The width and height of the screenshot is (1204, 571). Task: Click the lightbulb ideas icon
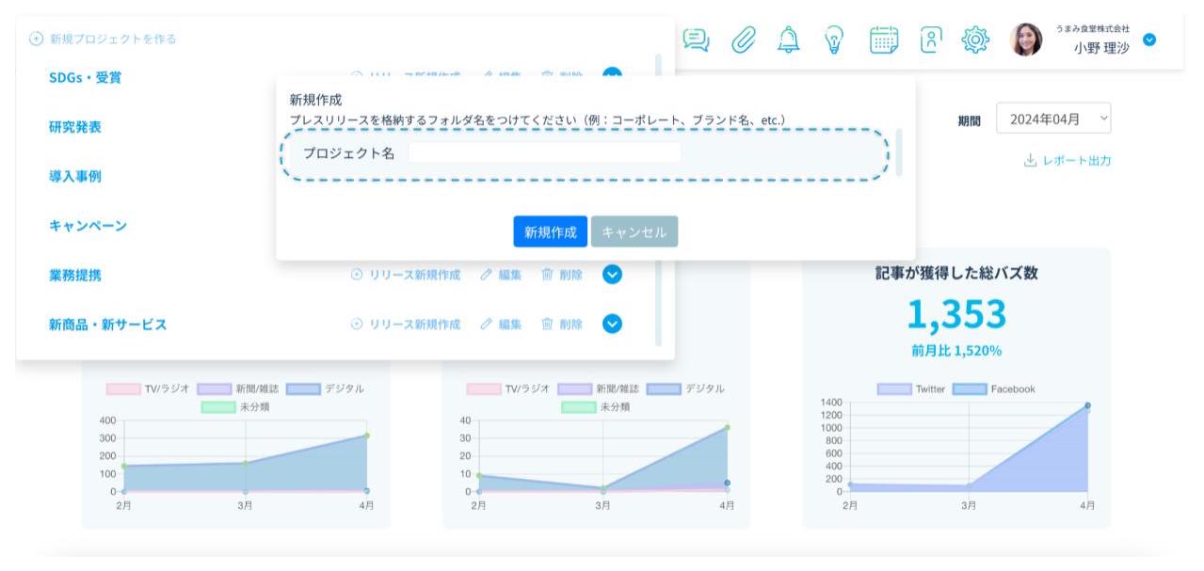tap(834, 40)
